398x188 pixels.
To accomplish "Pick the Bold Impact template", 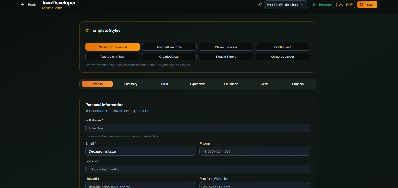I will tap(283, 47).
